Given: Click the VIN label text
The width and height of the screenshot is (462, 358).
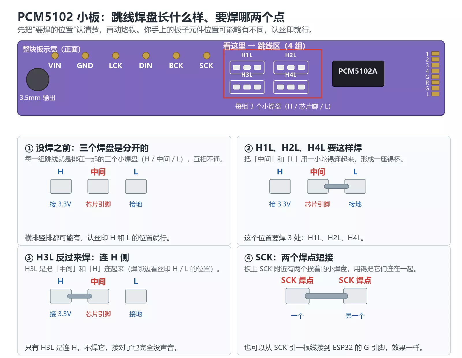Looking at the screenshot, I should click(x=55, y=66).
